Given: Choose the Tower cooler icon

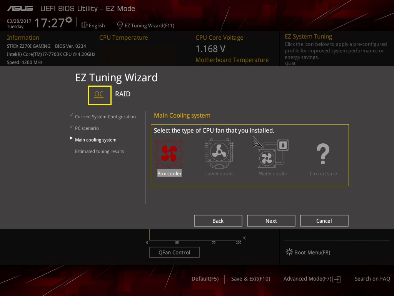Looking at the screenshot, I should (x=219, y=153).
